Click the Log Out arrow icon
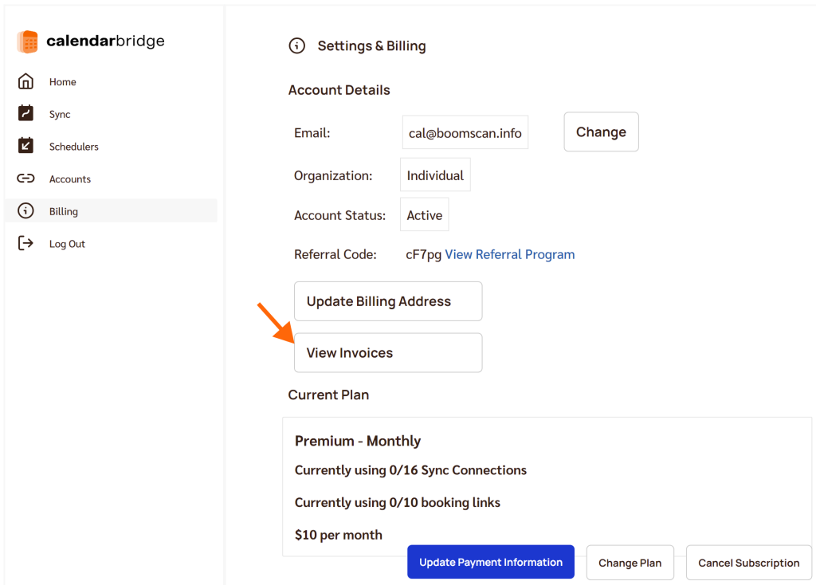This screenshot has height=585, width=816. click(x=25, y=243)
